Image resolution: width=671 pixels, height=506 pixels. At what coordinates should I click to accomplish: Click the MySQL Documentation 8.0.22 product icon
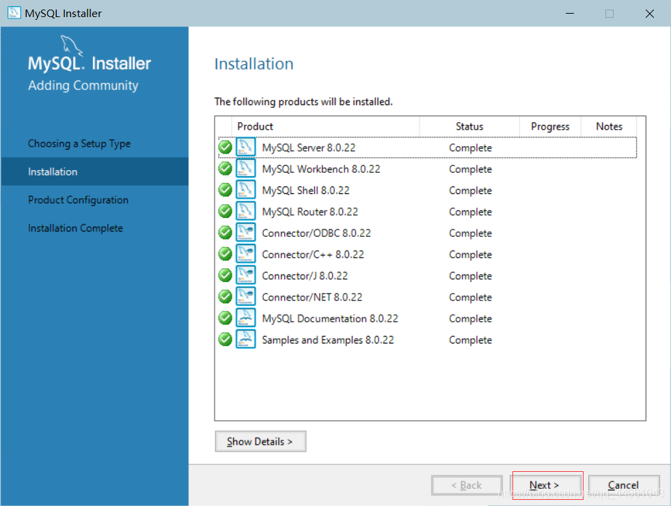pos(245,318)
